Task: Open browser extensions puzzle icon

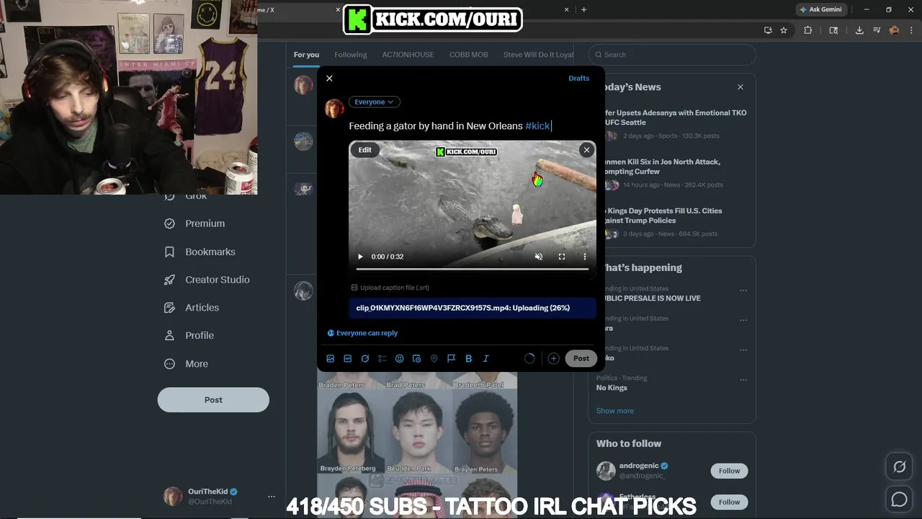Action: [x=807, y=30]
